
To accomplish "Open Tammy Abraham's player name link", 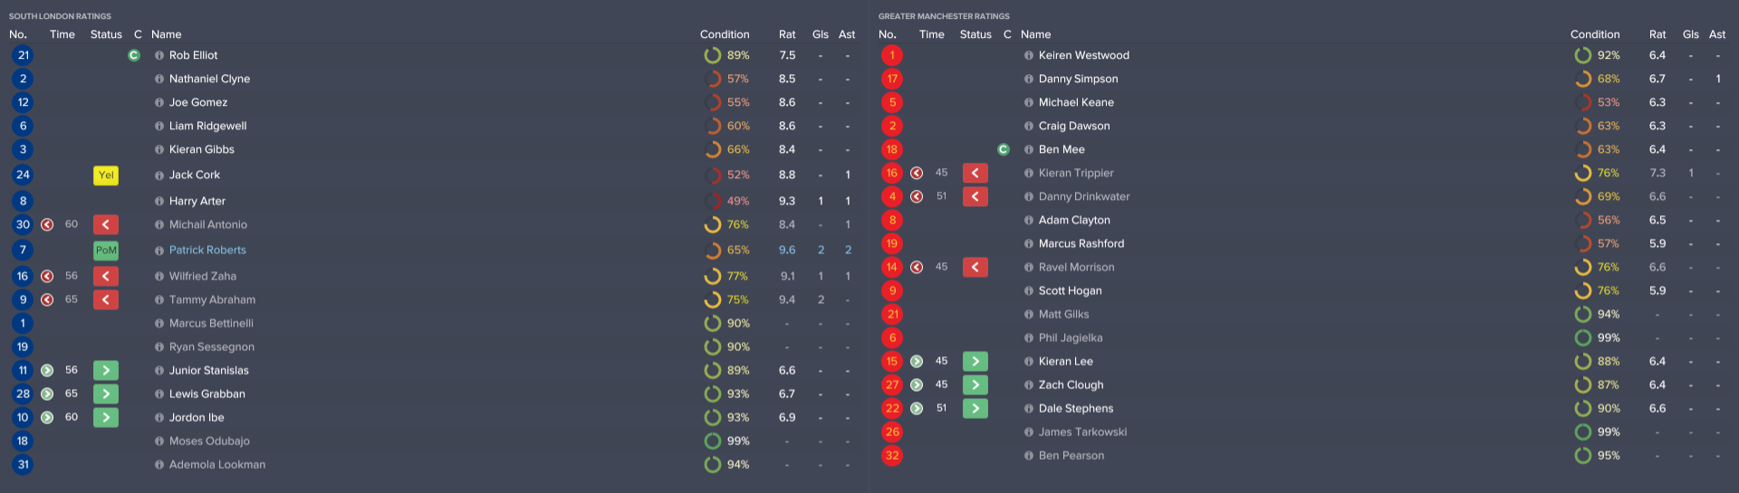I will click(212, 299).
